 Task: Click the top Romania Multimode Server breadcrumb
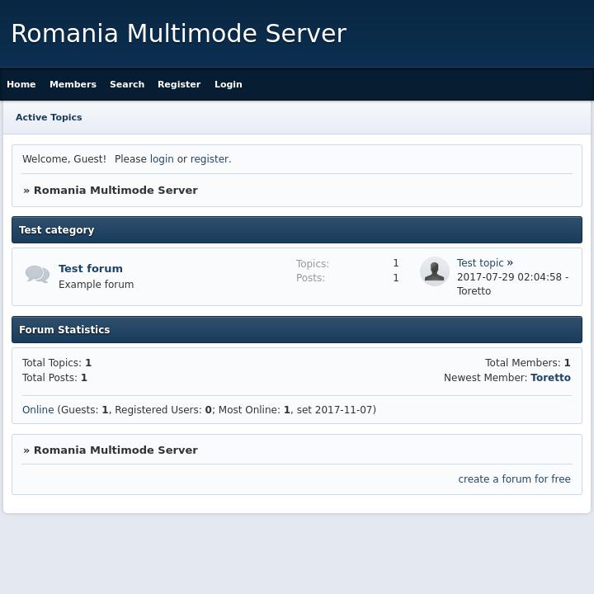115,191
